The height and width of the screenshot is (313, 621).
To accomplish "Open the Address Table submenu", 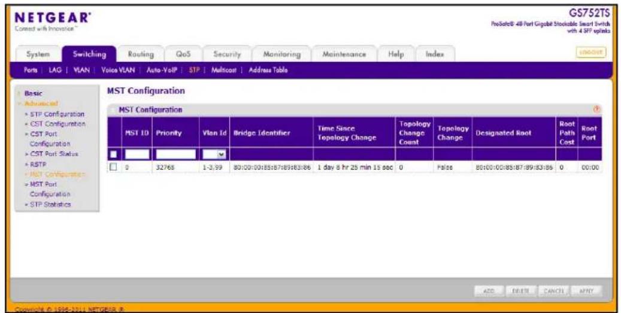I will pyautogui.click(x=268, y=70).
